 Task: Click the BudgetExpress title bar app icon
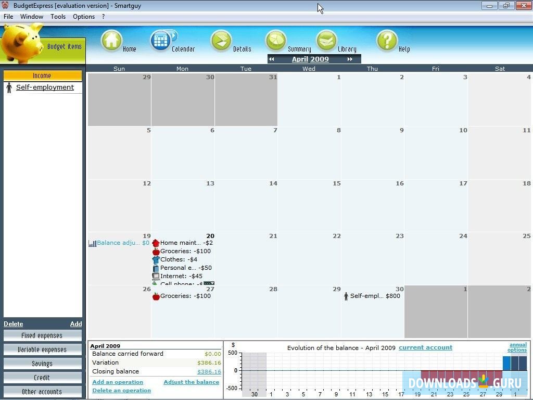pos(5,5)
